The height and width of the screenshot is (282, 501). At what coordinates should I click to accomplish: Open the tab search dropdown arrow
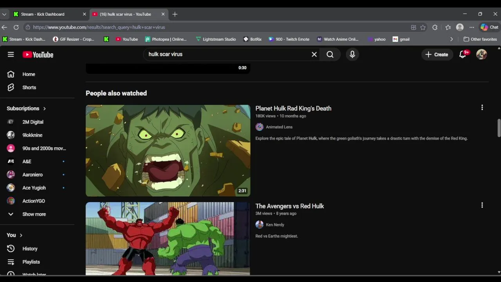[4, 14]
